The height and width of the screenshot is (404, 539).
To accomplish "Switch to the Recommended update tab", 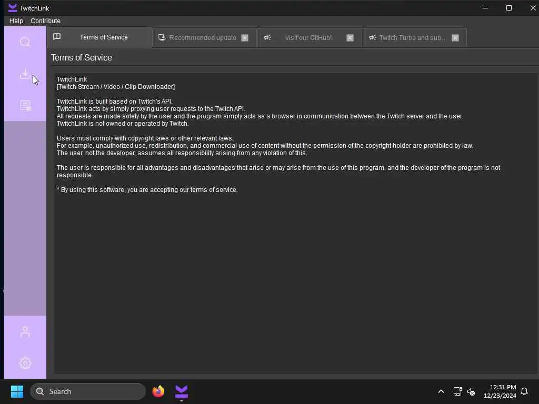I will click(204, 38).
